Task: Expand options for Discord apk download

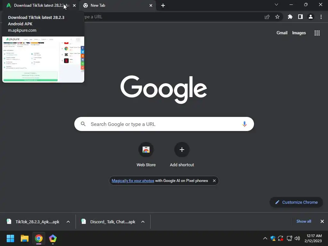Action: pyautogui.click(x=143, y=222)
